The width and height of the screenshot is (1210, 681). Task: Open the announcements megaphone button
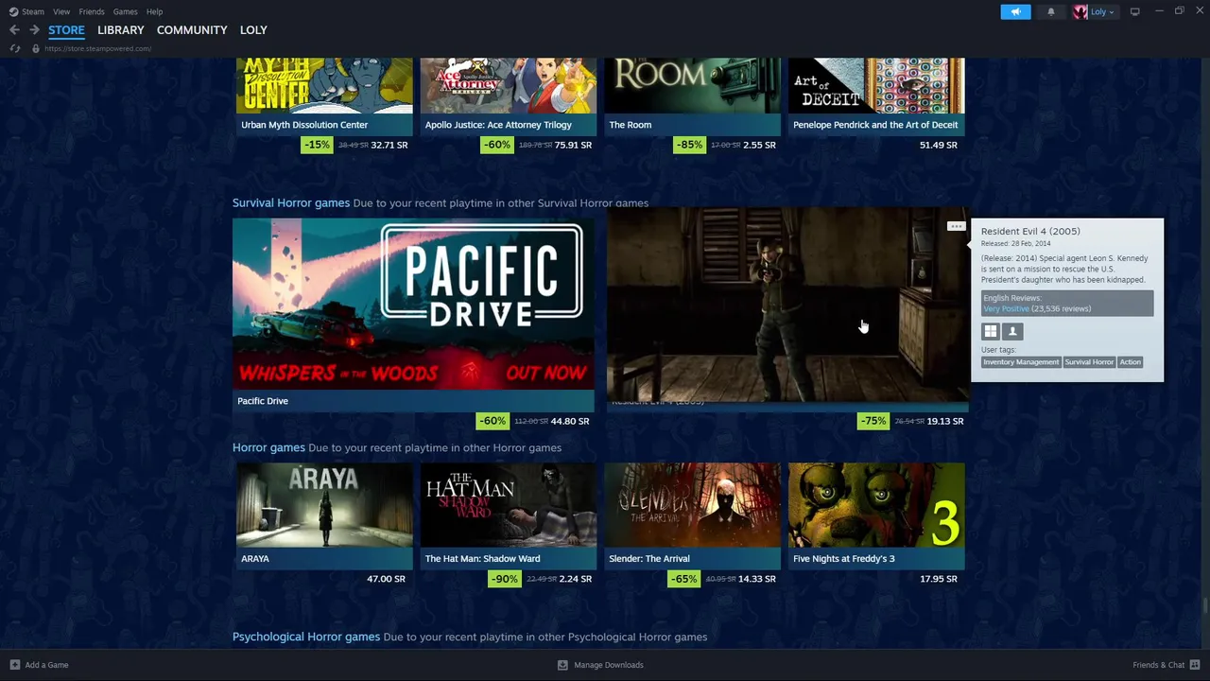coord(1015,11)
